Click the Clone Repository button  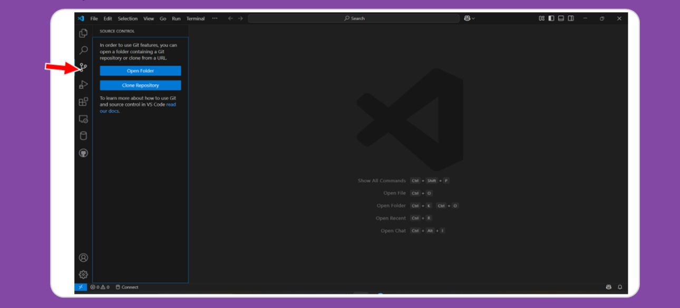pos(140,85)
